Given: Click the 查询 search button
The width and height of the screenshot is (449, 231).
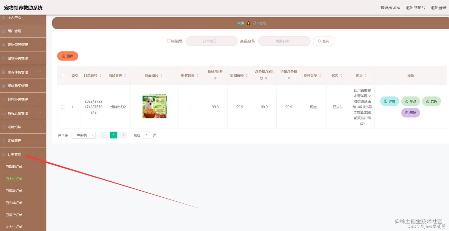Looking at the screenshot, I should click(x=323, y=41).
